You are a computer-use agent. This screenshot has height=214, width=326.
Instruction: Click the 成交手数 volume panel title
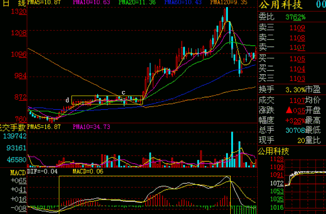[x=13, y=128]
